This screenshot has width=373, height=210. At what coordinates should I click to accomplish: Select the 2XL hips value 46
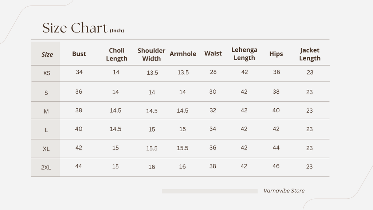click(276, 166)
